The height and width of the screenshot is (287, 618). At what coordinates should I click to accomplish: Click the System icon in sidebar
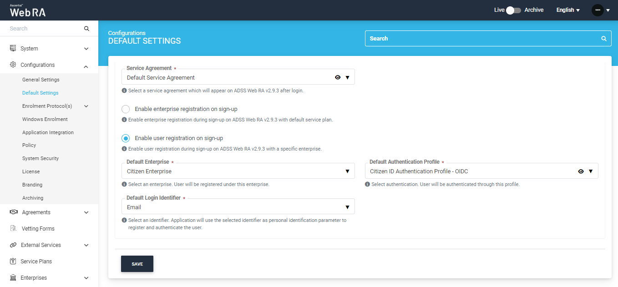pyautogui.click(x=13, y=48)
